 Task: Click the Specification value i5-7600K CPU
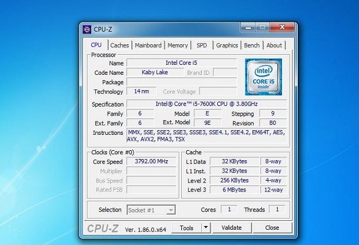[x=207, y=104]
